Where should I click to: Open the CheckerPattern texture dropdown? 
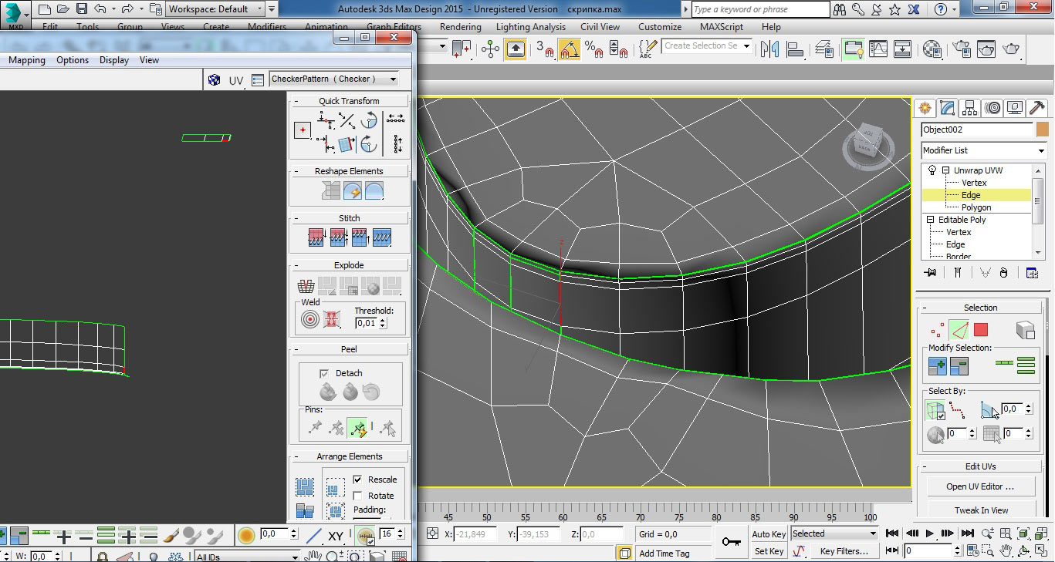click(394, 79)
